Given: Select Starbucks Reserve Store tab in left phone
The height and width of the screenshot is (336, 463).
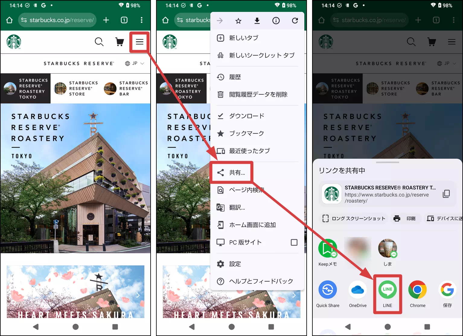Looking at the screenshot, I should tap(76, 89).
